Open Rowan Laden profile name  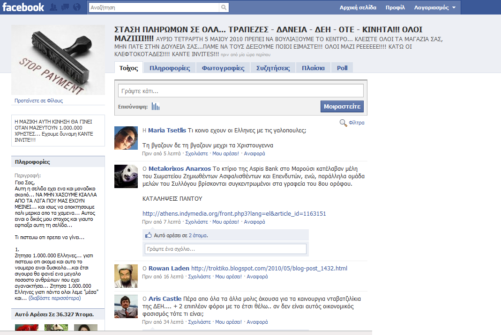169,269
